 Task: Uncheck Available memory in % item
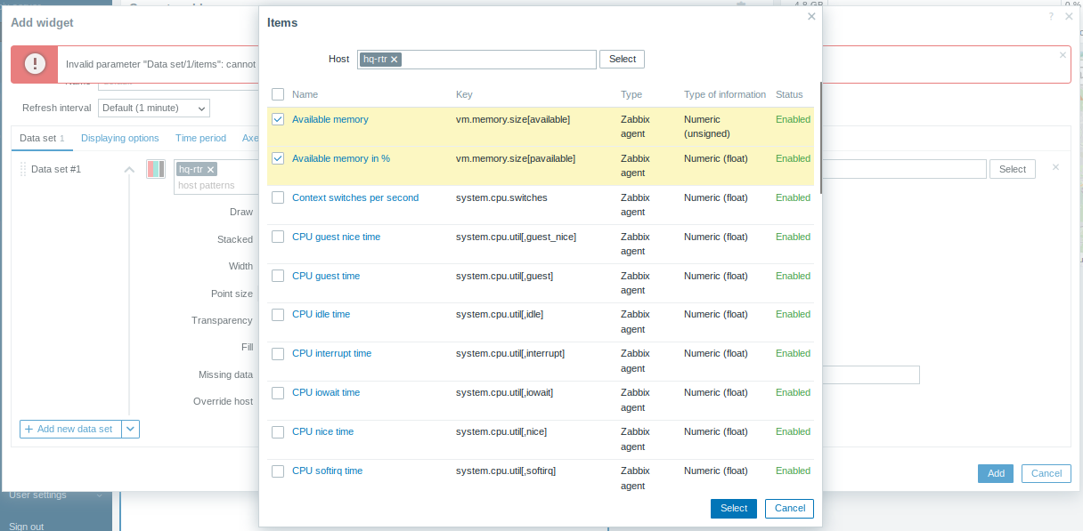coord(278,158)
